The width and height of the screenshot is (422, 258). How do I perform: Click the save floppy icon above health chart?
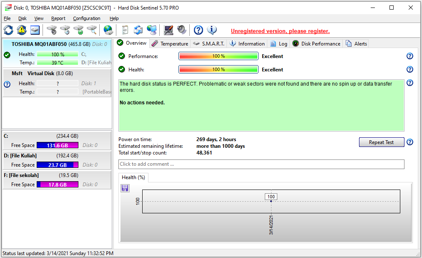125,188
